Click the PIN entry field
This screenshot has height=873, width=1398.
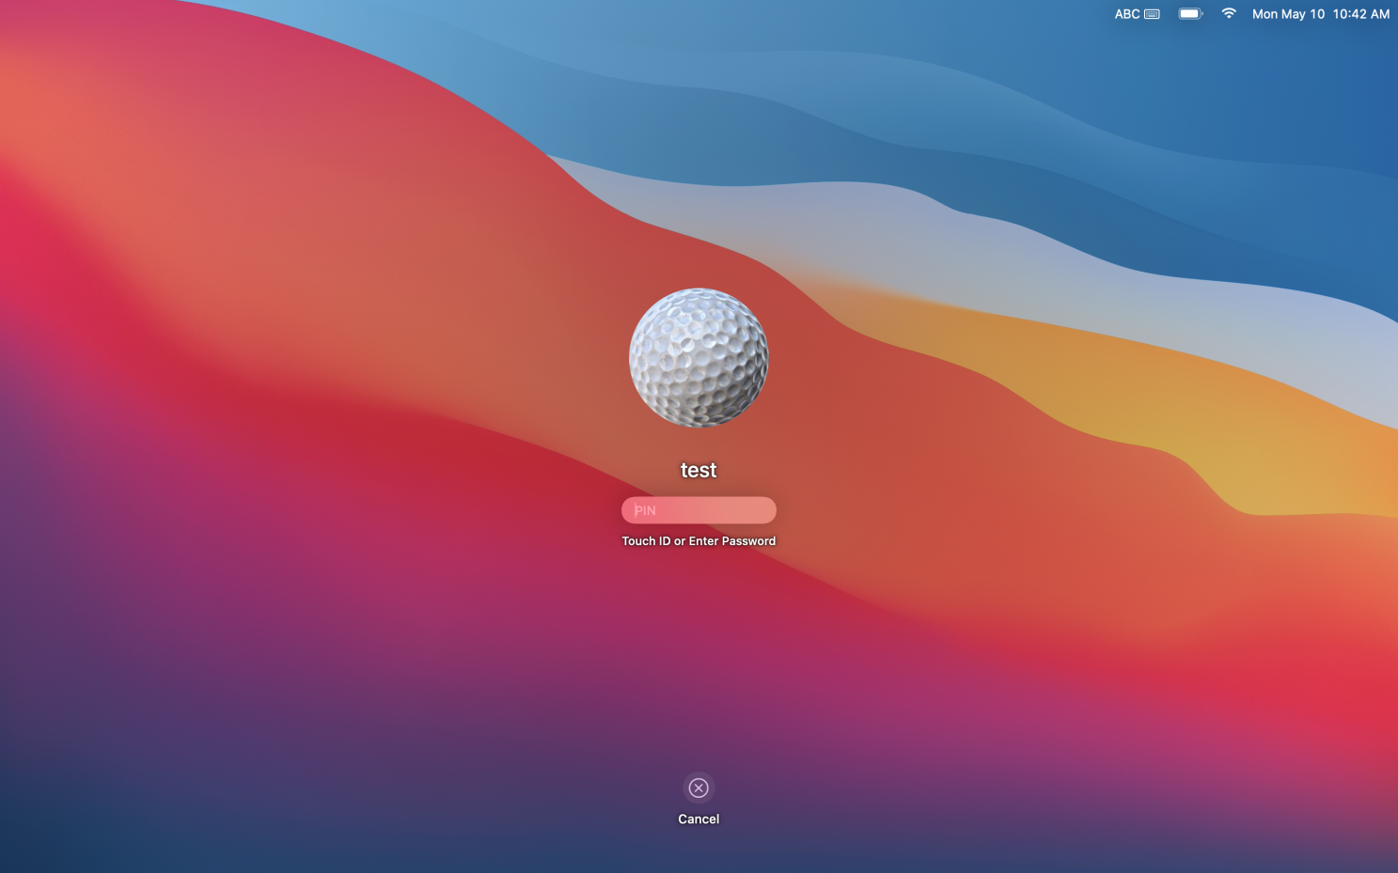tap(699, 510)
